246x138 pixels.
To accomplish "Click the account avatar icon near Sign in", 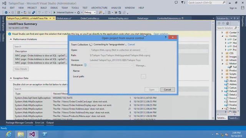I will pyautogui.click(x=243, y=8).
